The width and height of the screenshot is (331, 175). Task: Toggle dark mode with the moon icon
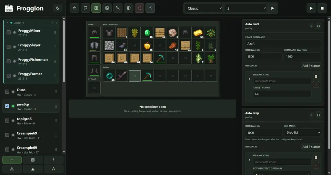[x=58, y=8]
